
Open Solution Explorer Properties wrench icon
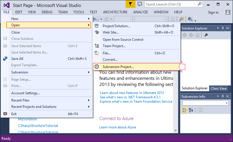tap(206, 35)
